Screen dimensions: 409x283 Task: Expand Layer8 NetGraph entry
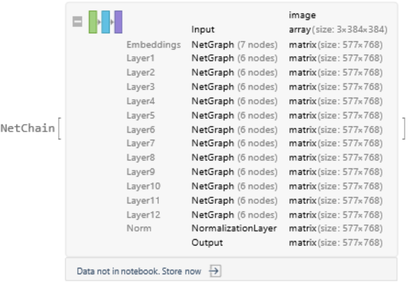(234, 157)
